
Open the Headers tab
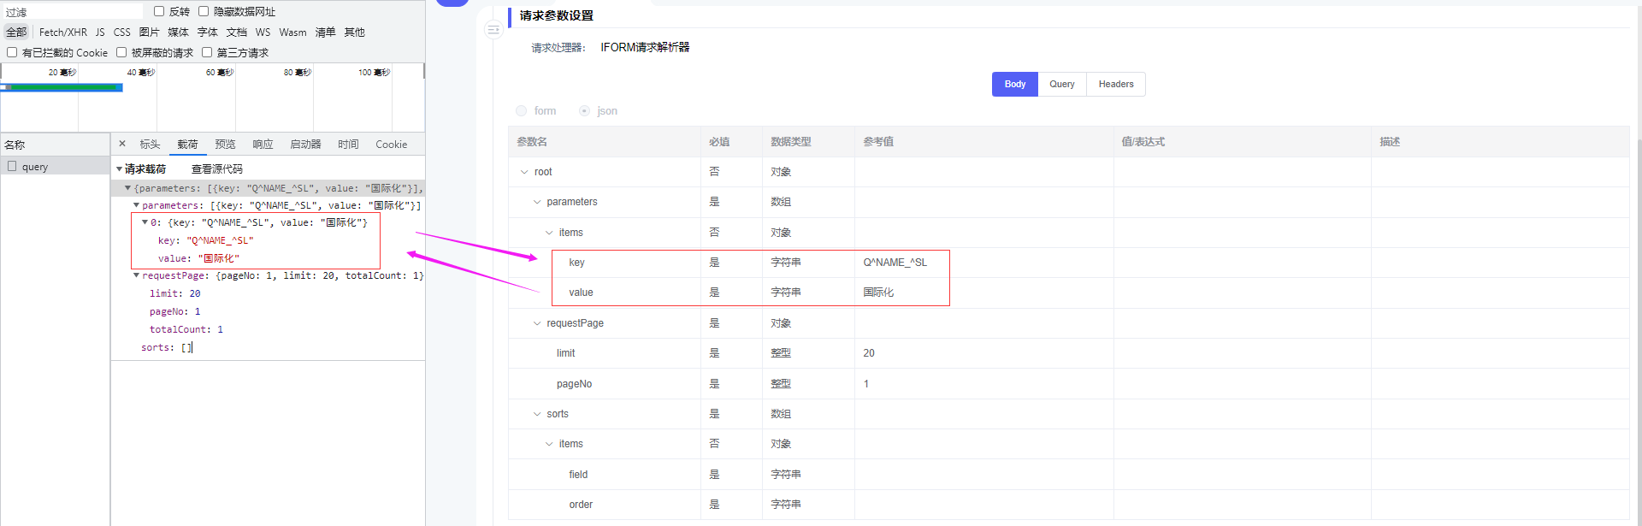[x=1115, y=84]
